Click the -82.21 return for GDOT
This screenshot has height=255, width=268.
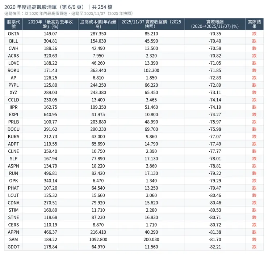tap(215, 247)
